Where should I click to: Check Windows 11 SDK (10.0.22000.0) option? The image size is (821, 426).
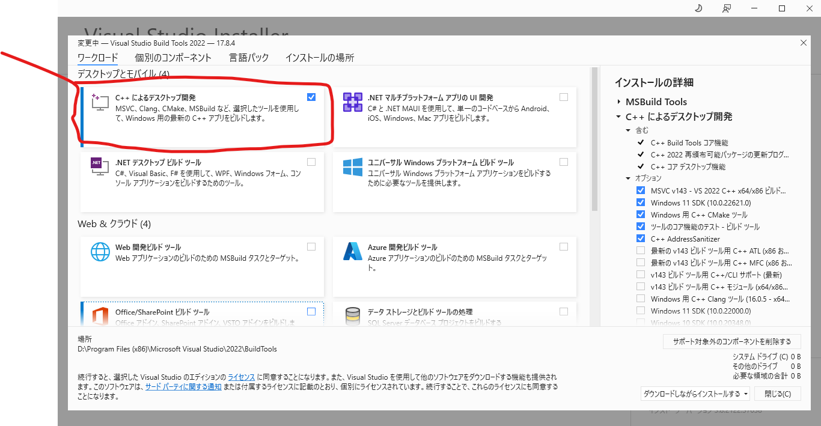point(641,311)
